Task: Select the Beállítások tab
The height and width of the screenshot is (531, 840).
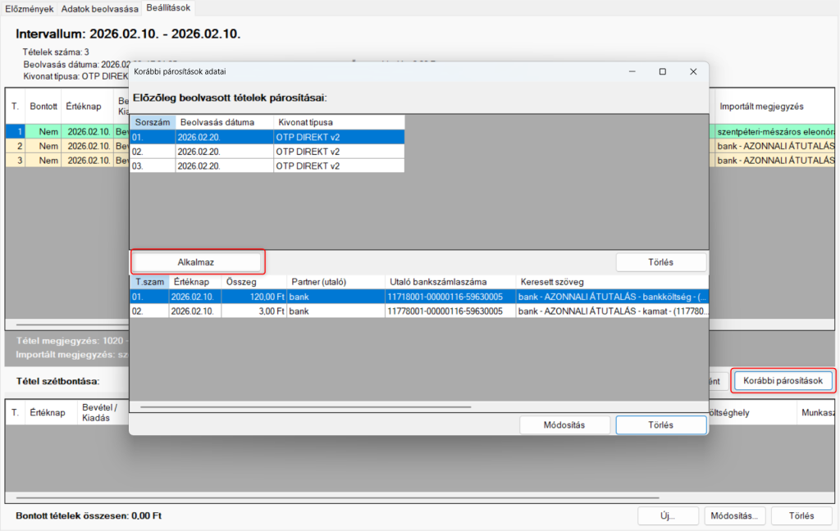Action: tap(170, 8)
